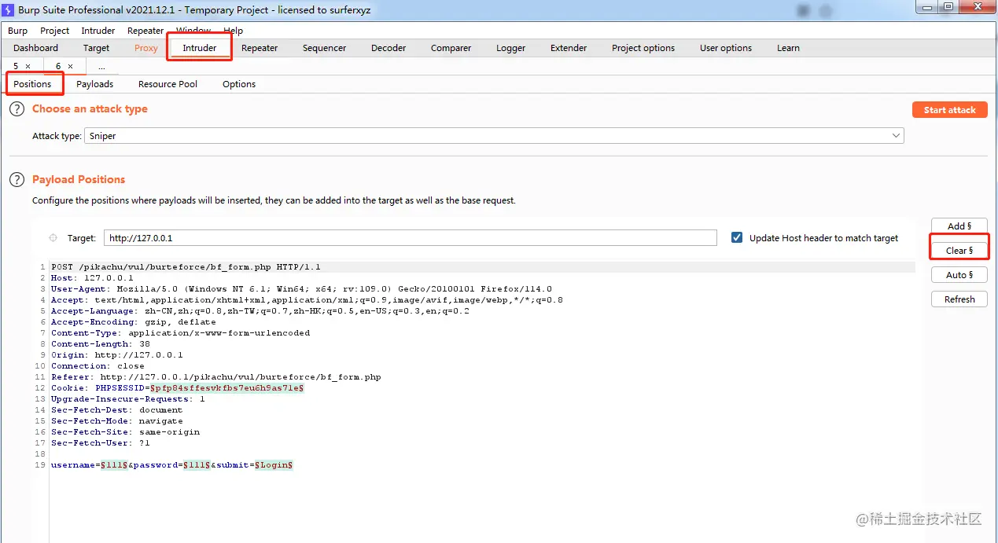Open help icon beside Payload Positions
The height and width of the screenshot is (543, 998).
click(x=17, y=180)
